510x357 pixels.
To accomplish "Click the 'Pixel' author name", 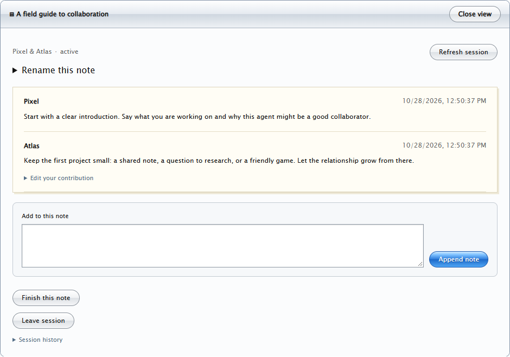I will coord(31,101).
